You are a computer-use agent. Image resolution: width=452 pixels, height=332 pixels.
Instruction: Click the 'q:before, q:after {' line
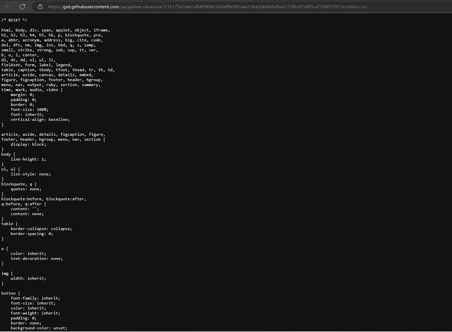pos(24,204)
